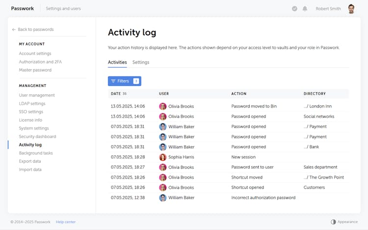Click Sophia Harris's avatar in the log

[163, 157]
